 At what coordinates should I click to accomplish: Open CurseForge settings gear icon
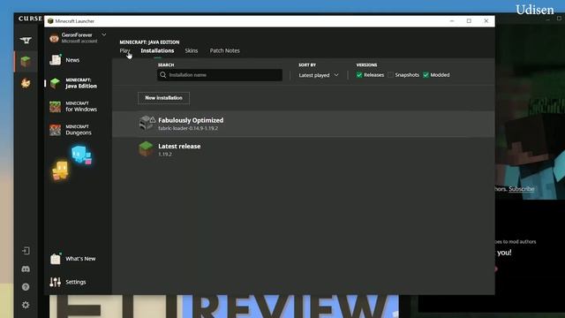[x=26, y=305]
